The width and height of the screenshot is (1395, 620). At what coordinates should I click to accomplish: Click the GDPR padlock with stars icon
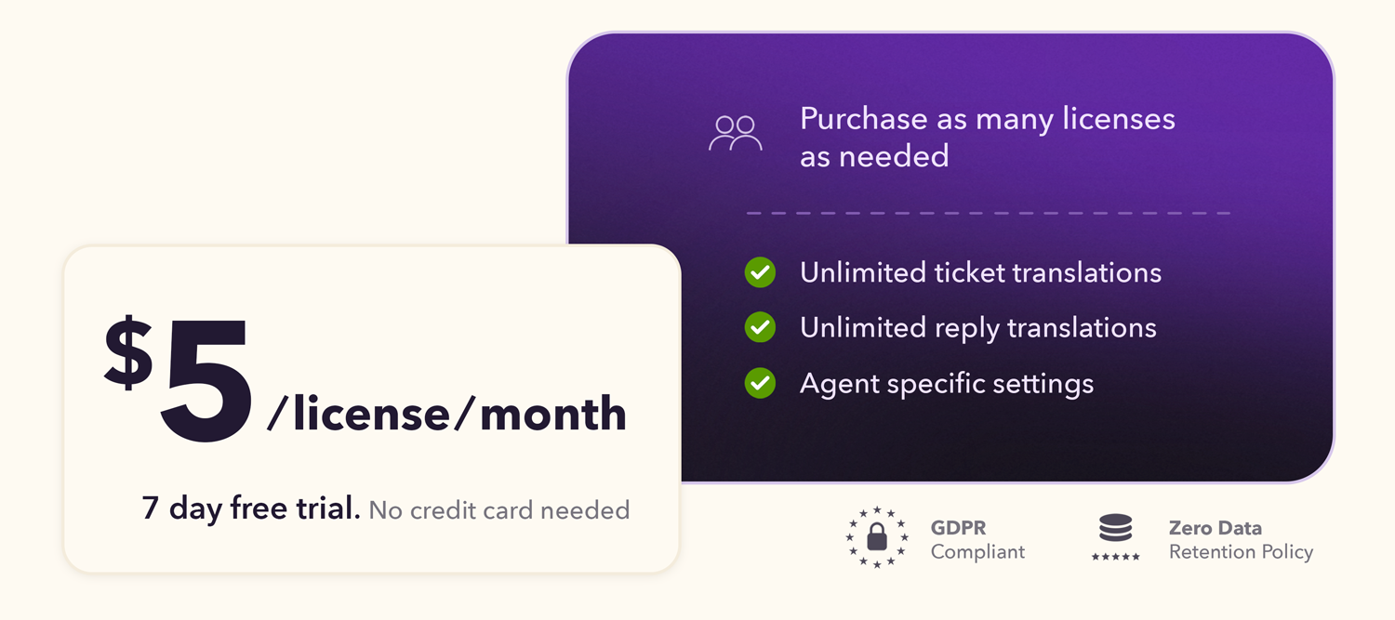(x=876, y=537)
